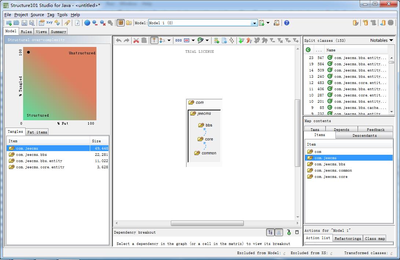The width and height of the screenshot is (400, 260).
Task: Toggle tree view in Dependency breakout panel
Action: click(270, 232)
